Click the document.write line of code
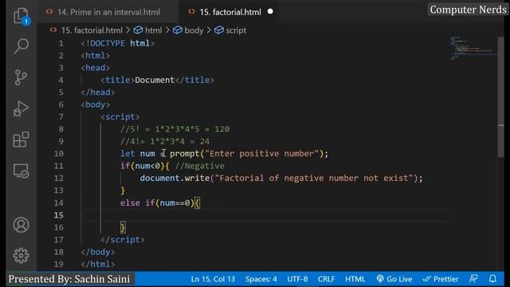510x287 pixels. point(281,179)
